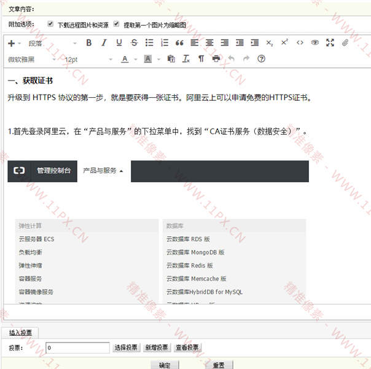
Task: Click 云数据库 Memcache 版 text
Action: [x=197, y=279]
